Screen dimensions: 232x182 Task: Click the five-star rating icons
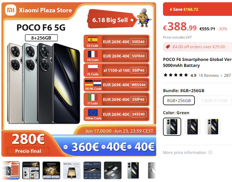click(176, 75)
